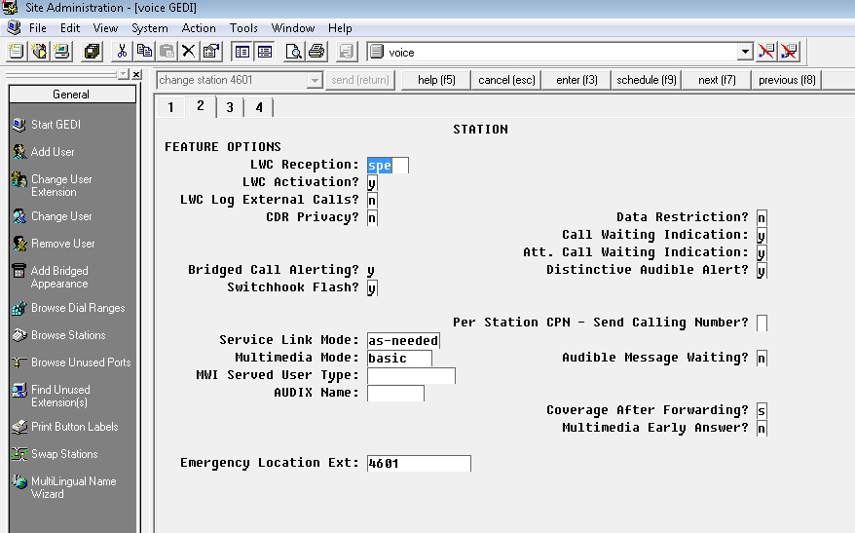Click the LWC Reception field

(x=388, y=166)
